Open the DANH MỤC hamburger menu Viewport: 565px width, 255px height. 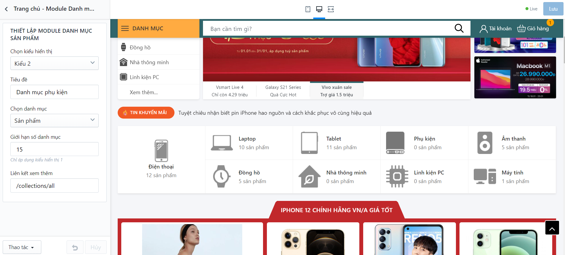pos(125,29)
